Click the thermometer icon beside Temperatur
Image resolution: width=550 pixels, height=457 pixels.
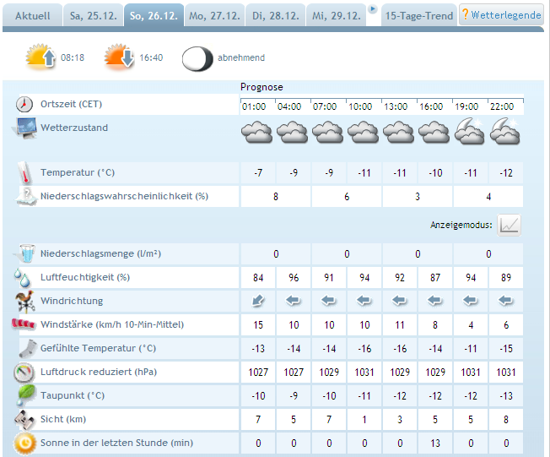click(24, 173)
